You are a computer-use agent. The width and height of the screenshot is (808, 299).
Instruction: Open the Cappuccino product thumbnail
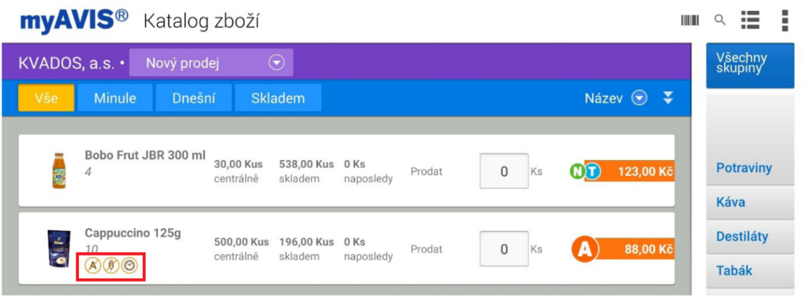pos(58,249)
